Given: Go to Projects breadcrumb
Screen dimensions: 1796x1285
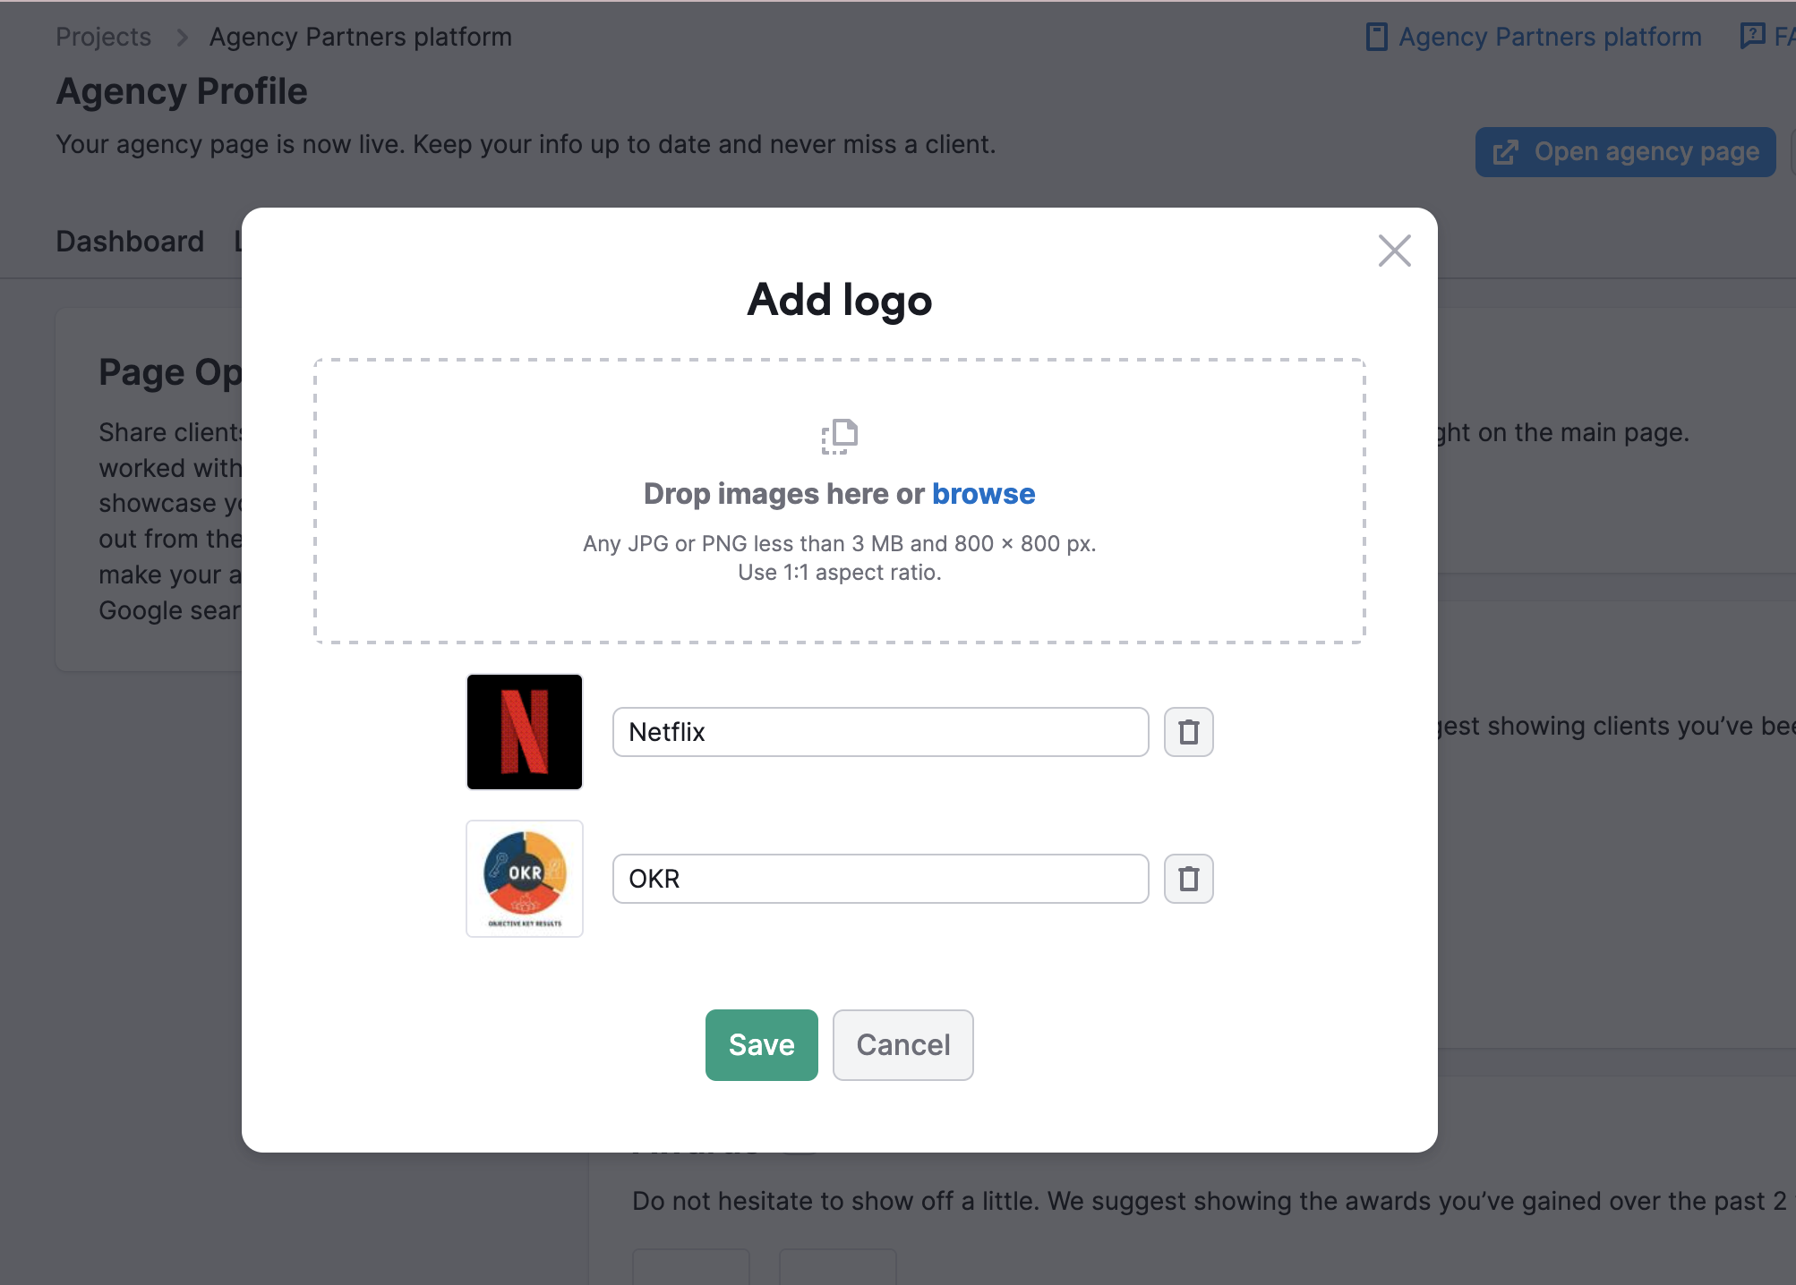Looking at the screenshot, I should [x=104, y=37].
